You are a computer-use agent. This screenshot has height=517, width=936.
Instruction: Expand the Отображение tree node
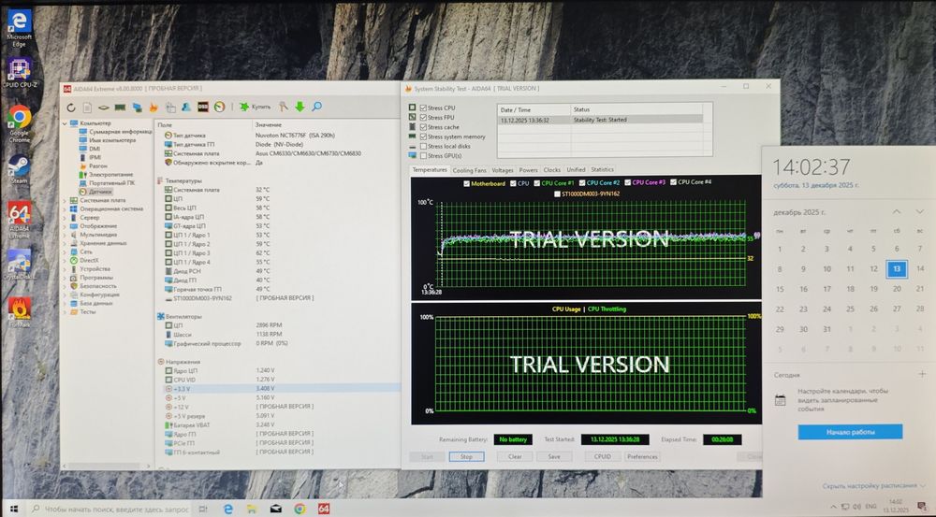pyautogui.click(x=66, y=226)
